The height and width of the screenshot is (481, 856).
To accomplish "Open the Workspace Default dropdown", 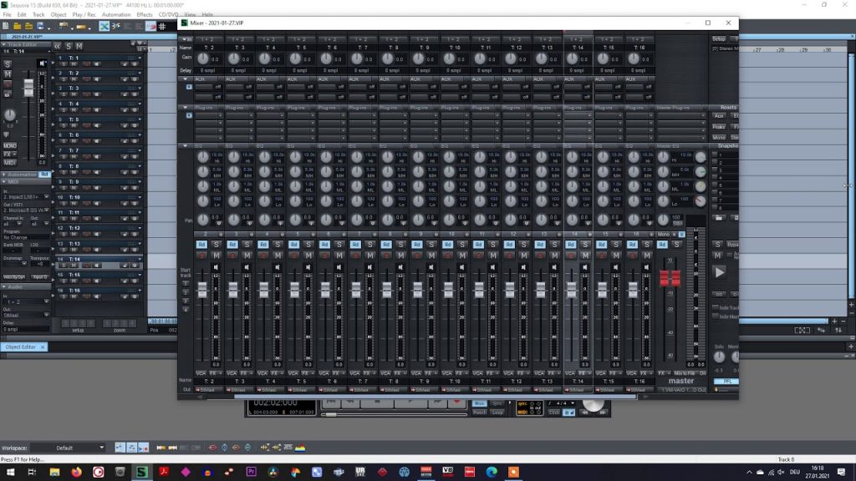I will click(x=68, y=448).
